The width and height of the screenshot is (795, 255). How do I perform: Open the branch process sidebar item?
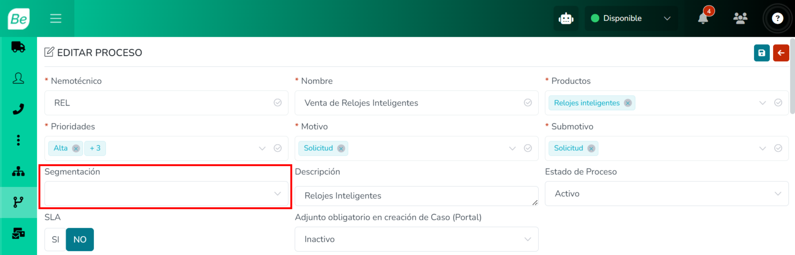point(18,202)
